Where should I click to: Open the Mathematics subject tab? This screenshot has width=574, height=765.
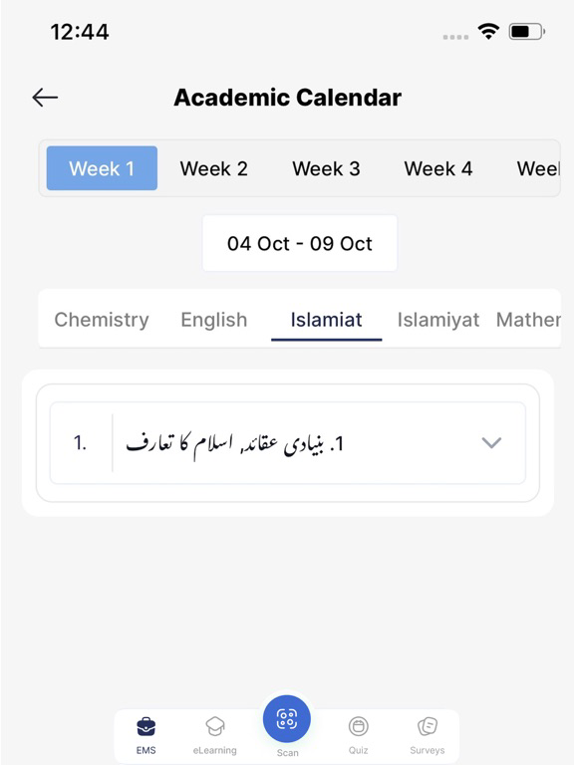[528, 320]
